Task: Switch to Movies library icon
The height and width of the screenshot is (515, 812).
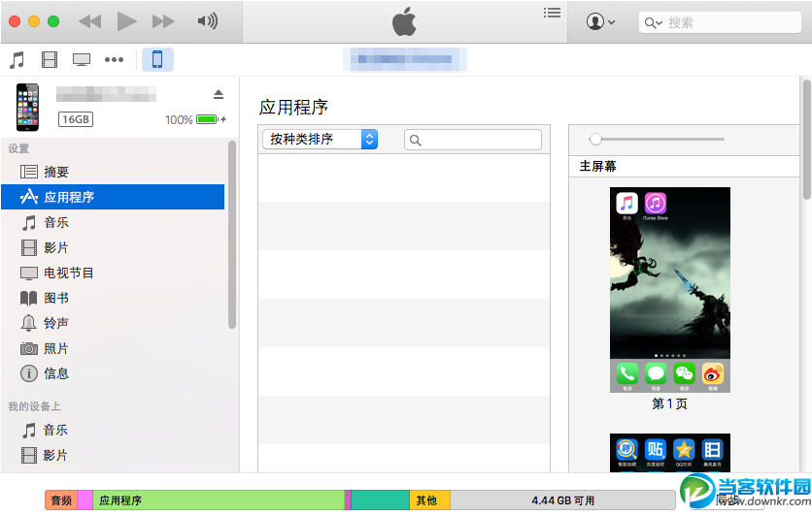Action: click(50, 60)
